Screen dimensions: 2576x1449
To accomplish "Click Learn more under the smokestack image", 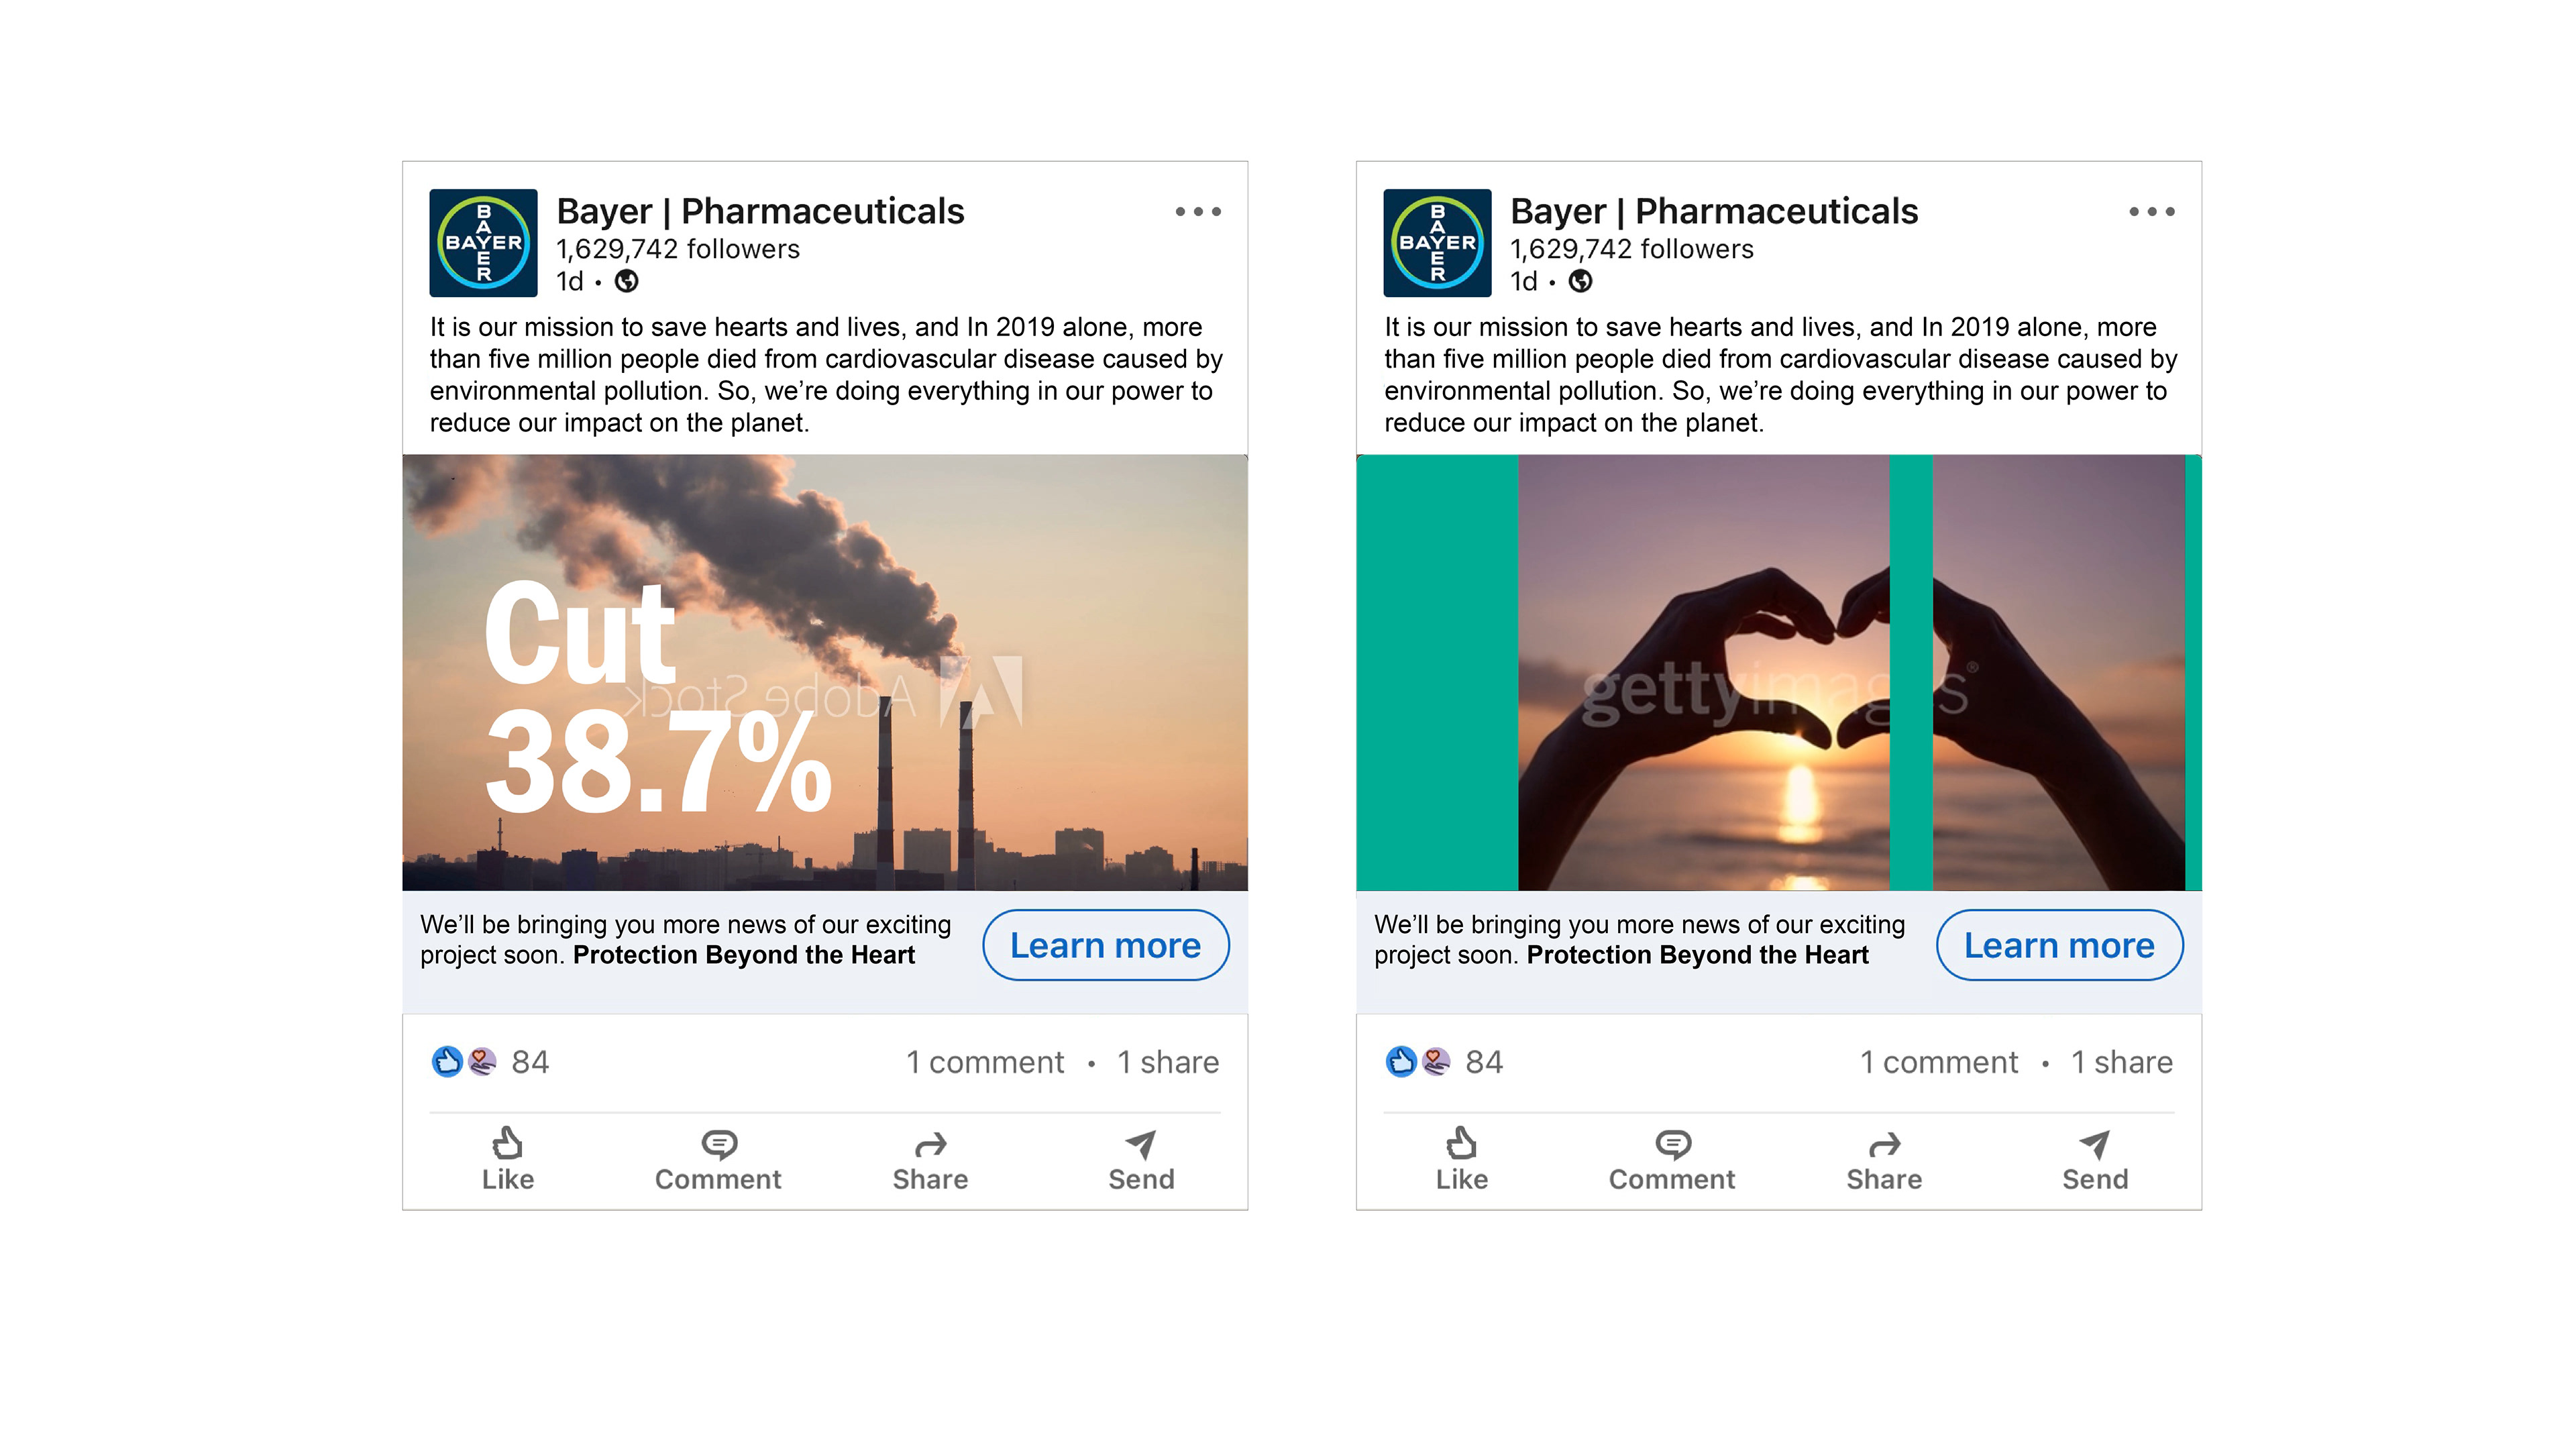I will click(x=1106, y=945).
